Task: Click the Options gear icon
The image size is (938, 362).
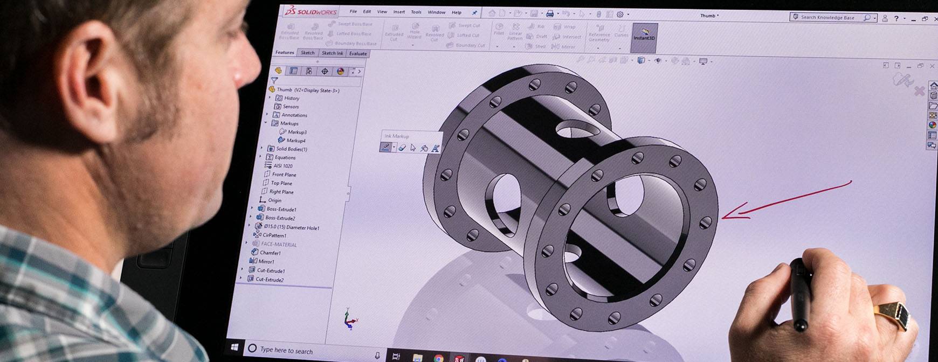Action: (x=620, y=14)
